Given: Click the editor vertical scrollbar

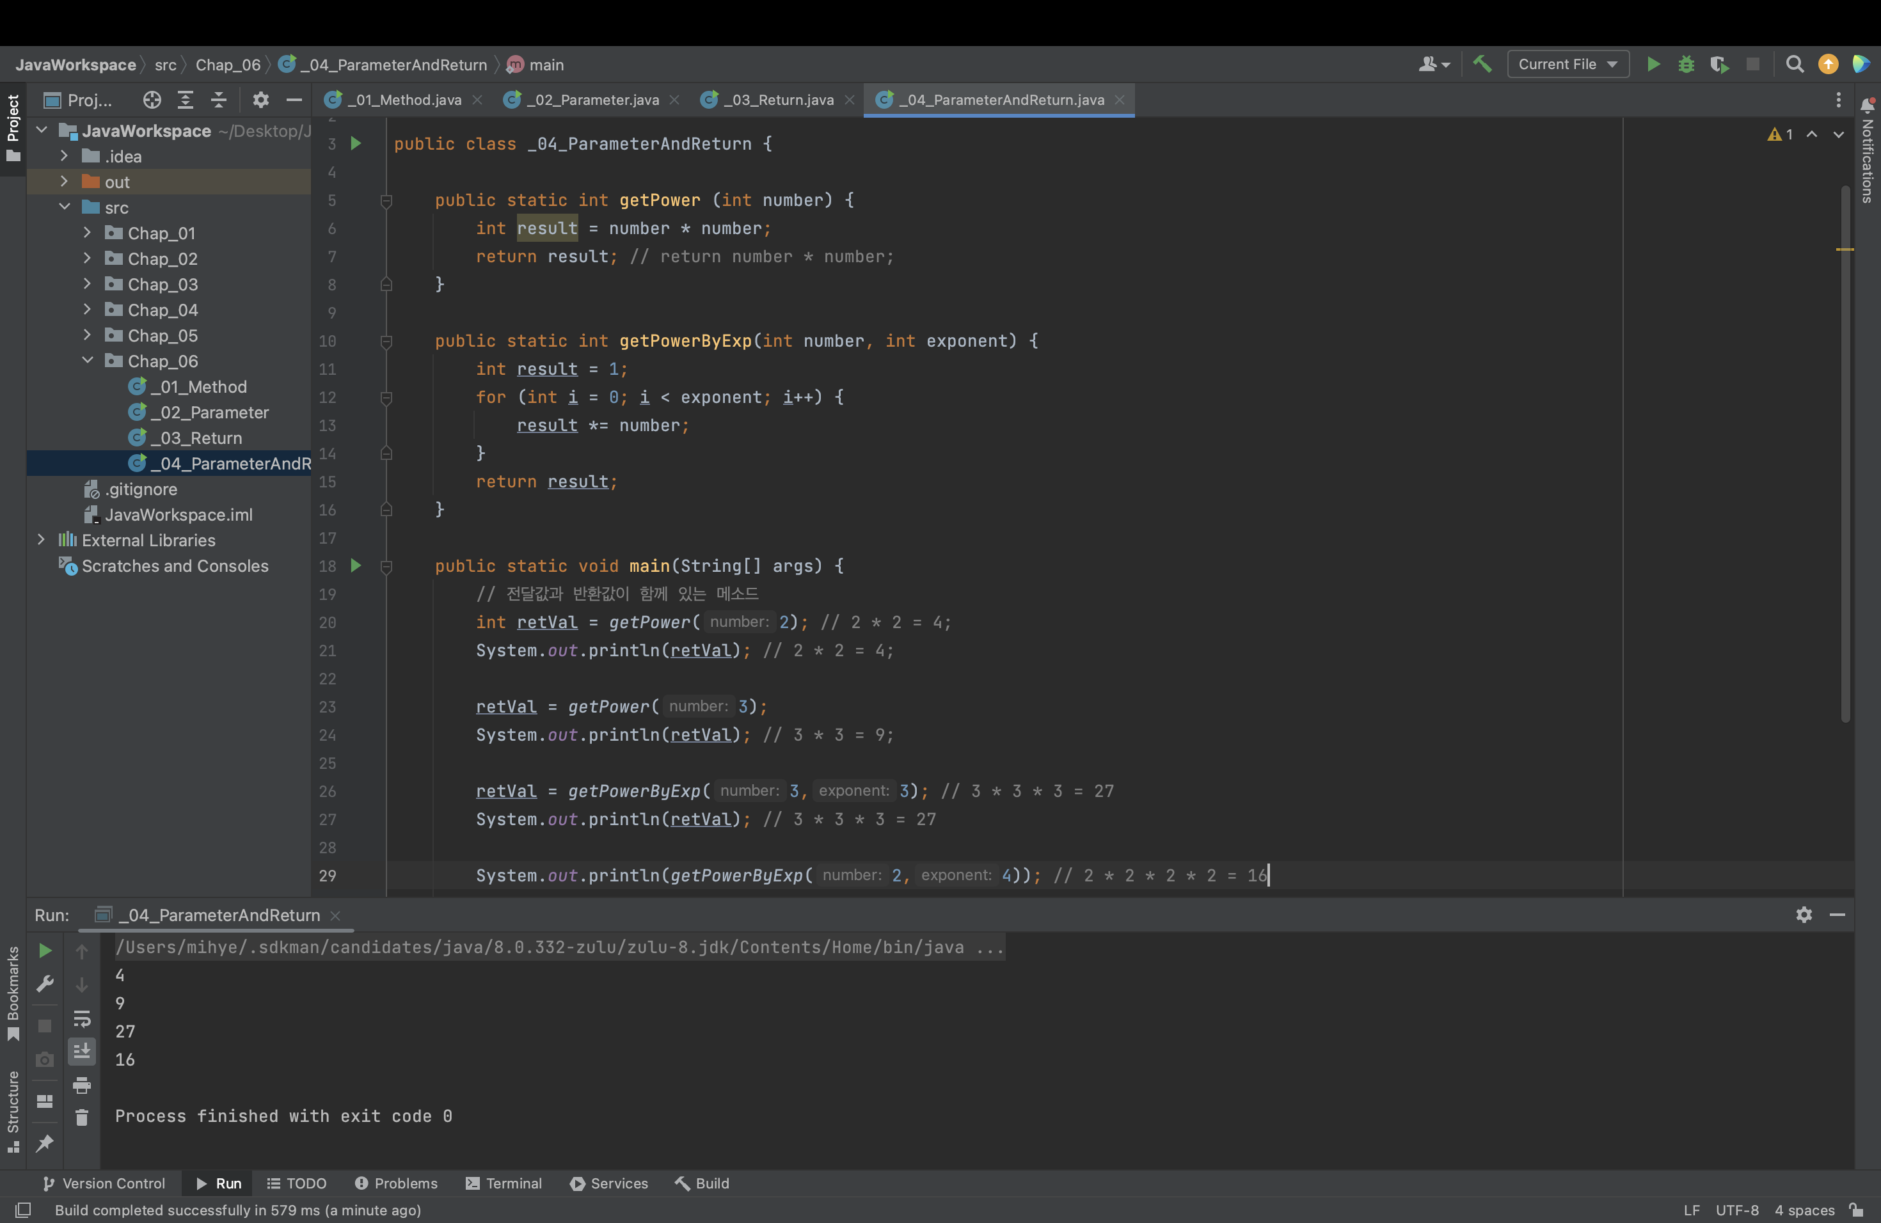Looking at the screenshot, I should (1845, 454).
